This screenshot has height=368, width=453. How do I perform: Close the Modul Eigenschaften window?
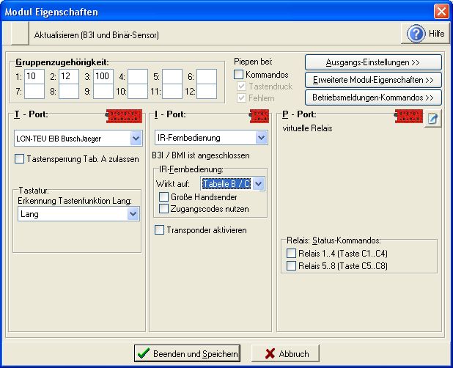click(x=441, y=12)
